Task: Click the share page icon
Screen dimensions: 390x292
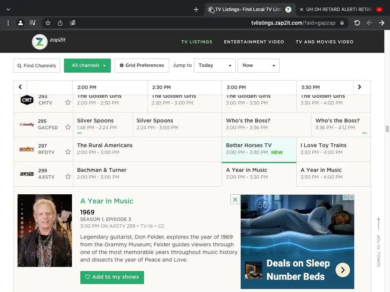Action: coord(60,23)
